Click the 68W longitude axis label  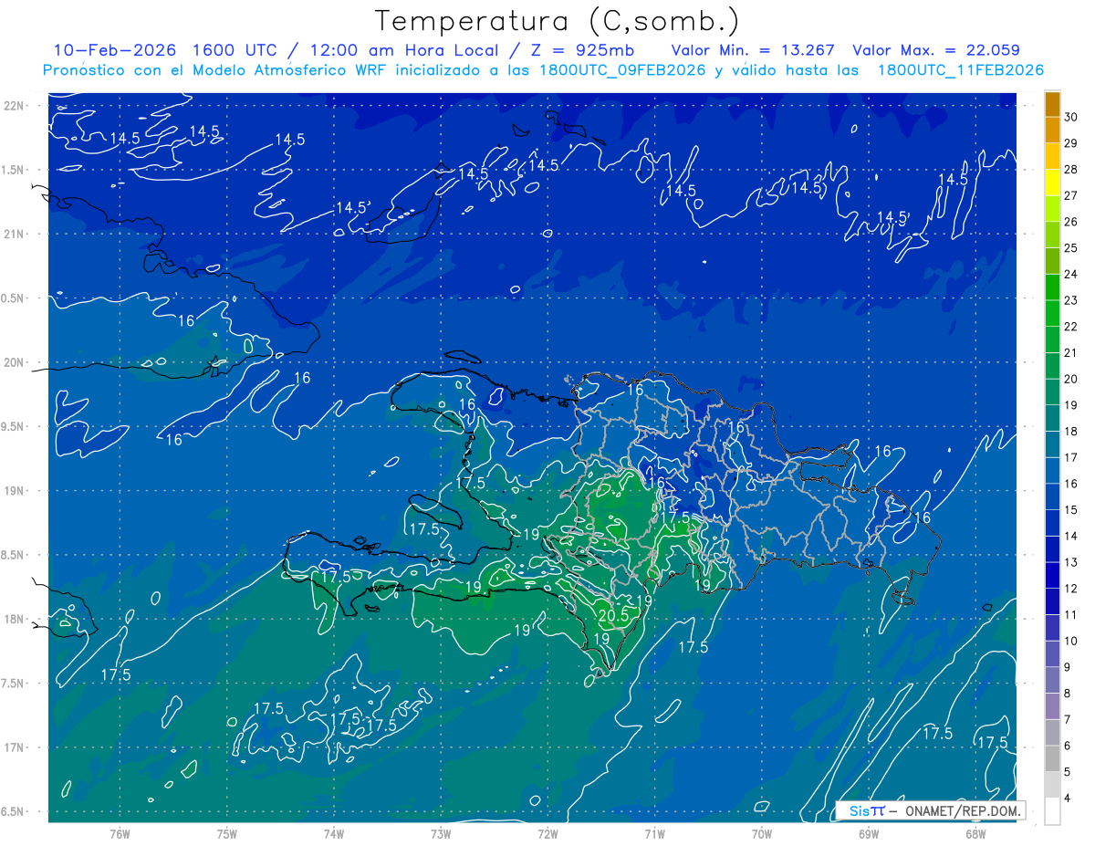coord(975,833)
